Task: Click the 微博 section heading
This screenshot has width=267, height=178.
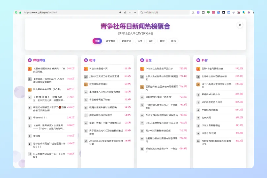Action: coord(92,60)
